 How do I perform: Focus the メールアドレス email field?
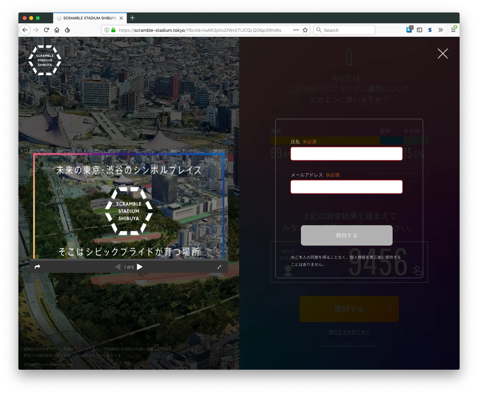(x=346, y=187)
